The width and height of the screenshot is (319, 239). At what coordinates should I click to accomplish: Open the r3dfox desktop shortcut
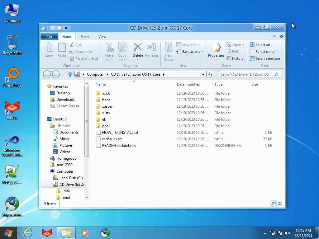point(12,110)
